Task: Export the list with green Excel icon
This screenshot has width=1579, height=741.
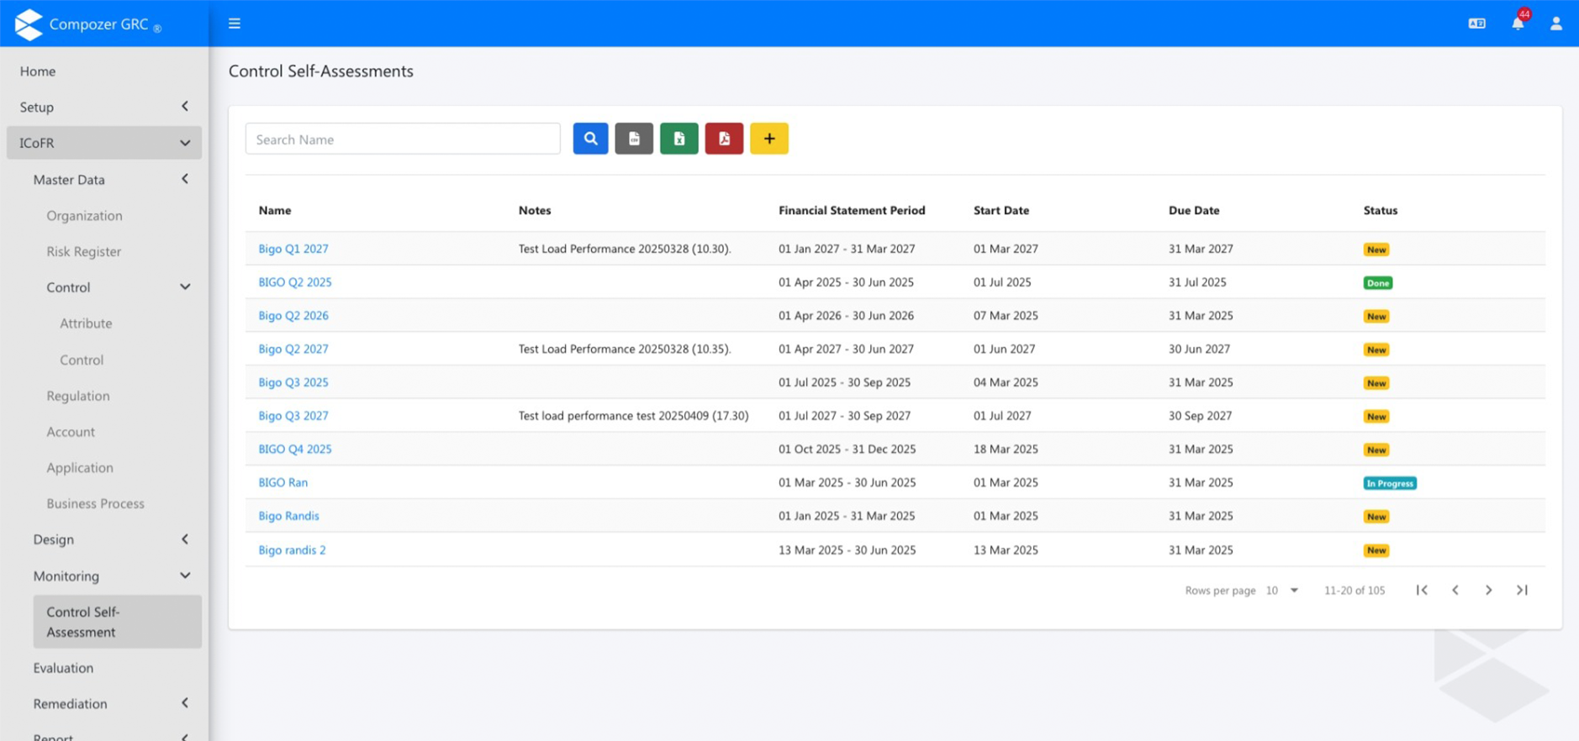Action: pyautogui.click(x=679, y=139)
